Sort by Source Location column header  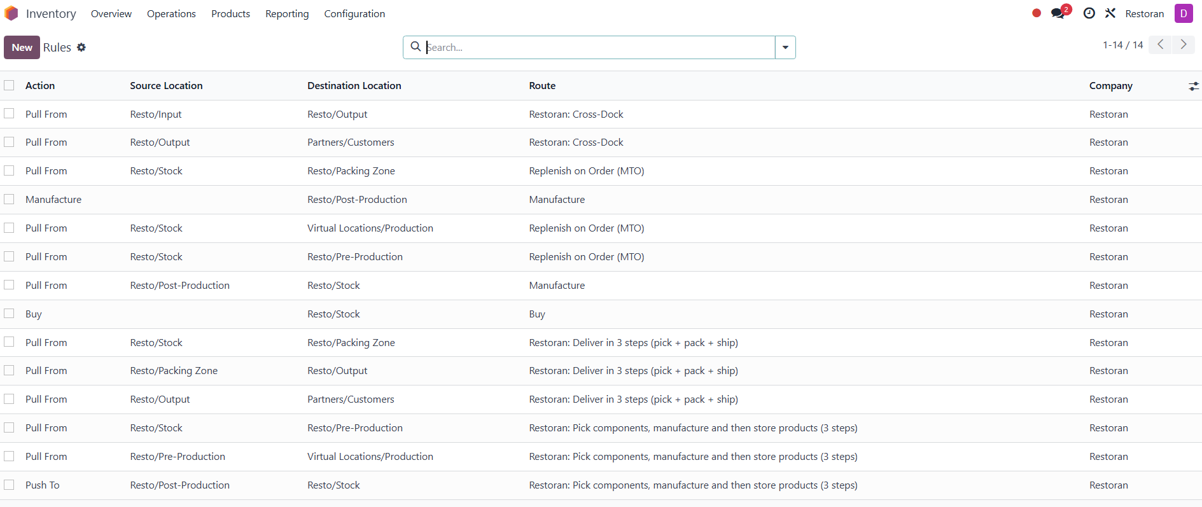pos(166,85)
